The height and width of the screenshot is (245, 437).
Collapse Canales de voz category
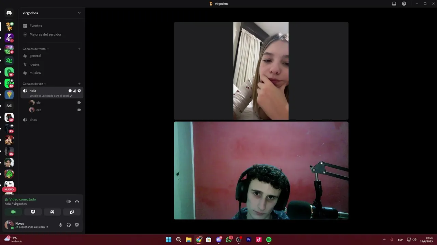(x=34, y=84)
